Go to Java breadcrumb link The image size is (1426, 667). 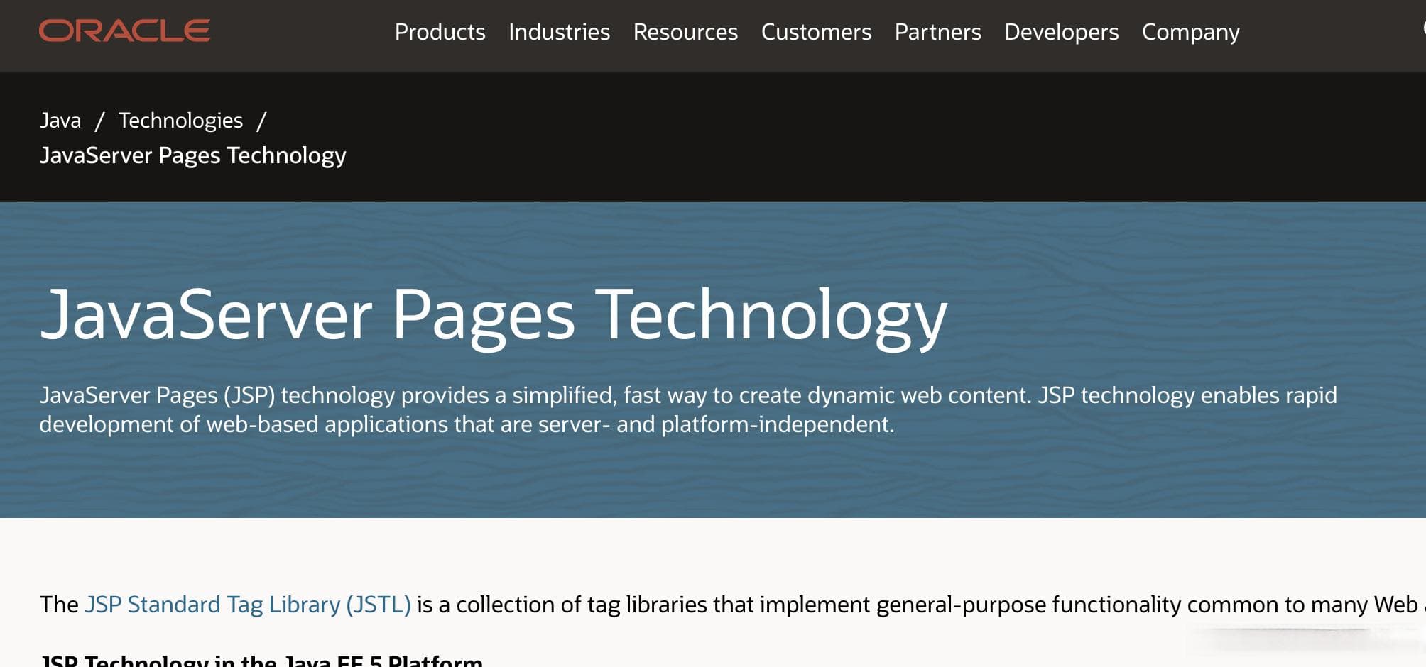pyautogui.click(x=60, y=121)
